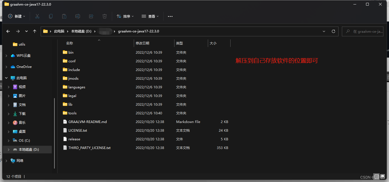Click the 网络 network icon

[13, 161]
